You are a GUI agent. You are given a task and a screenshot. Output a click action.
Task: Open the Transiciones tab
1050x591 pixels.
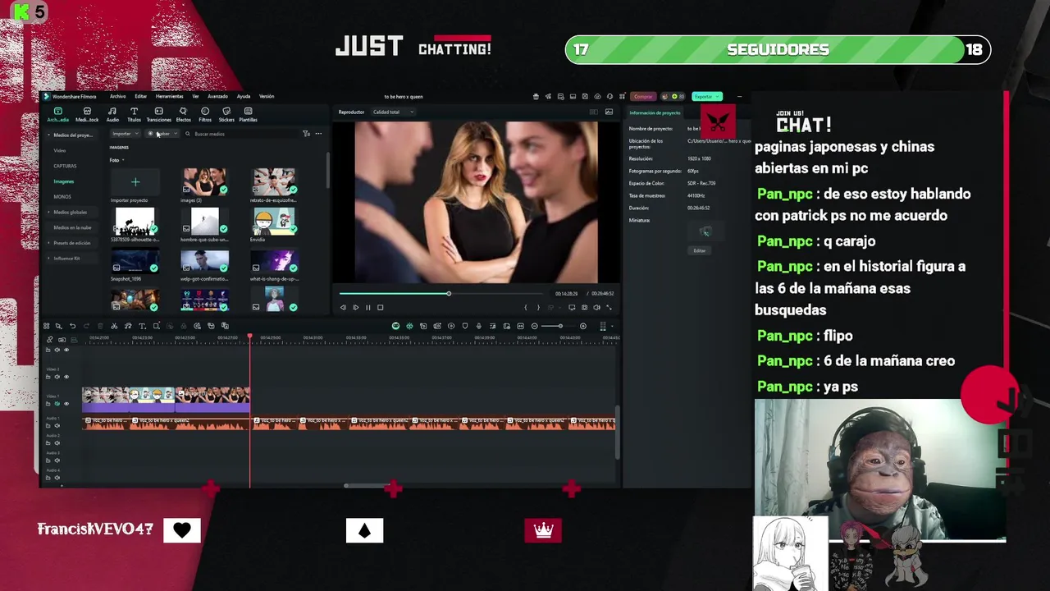point(158,114)
